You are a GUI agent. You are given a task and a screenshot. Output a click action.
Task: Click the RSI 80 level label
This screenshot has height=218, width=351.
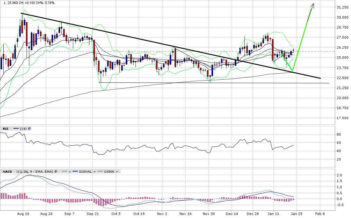(339, 134)
